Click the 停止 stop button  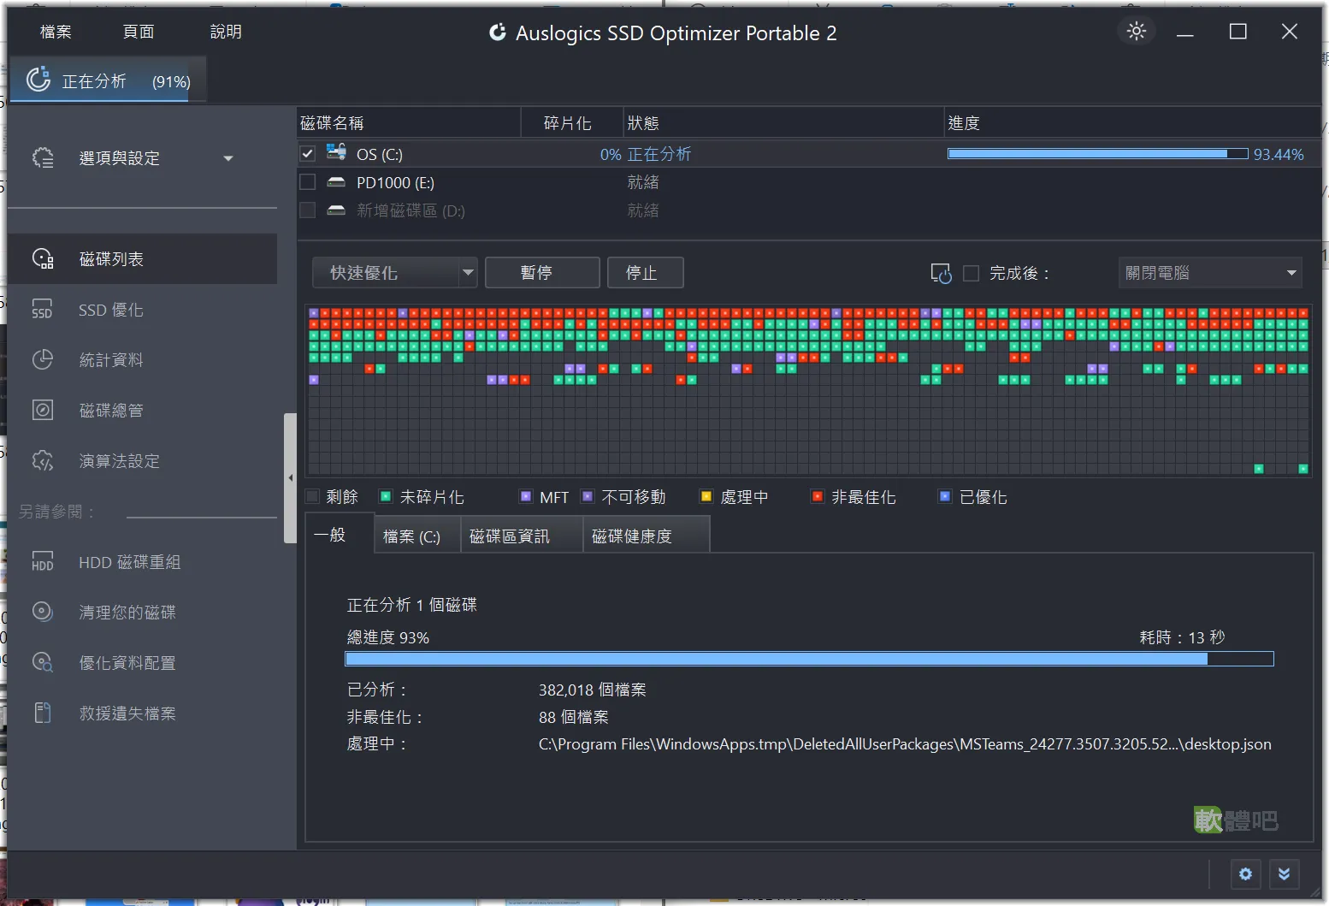tap(645, 273)
